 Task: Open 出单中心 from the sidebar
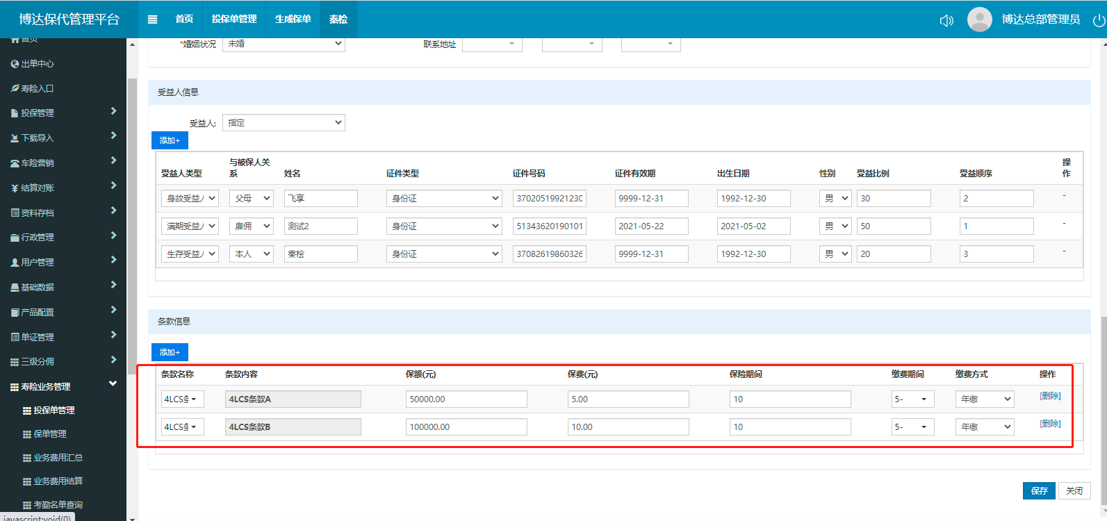(x=38, y=64)
